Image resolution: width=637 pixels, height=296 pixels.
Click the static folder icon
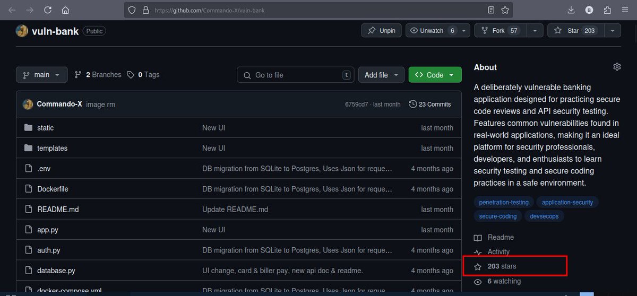click(x=28, y=128)
